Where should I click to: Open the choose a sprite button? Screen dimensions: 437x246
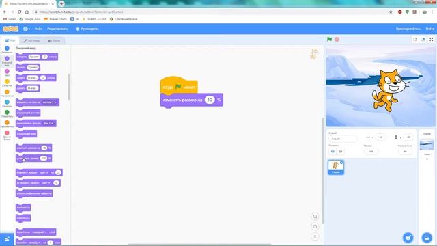click(x=408, y=238)
